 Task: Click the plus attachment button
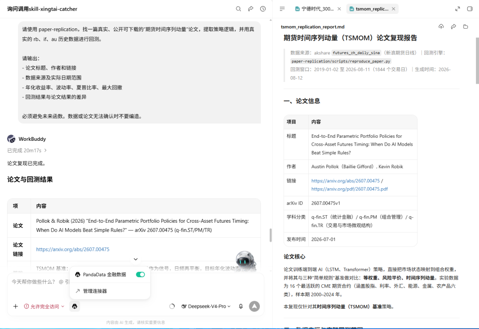16,306
